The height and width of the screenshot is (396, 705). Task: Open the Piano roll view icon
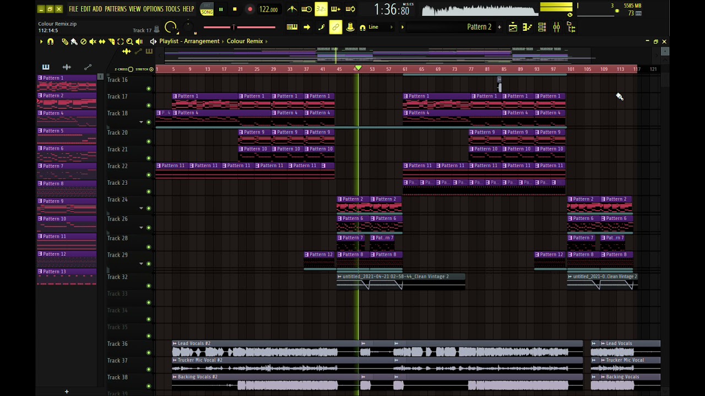[x=527, y=27]
